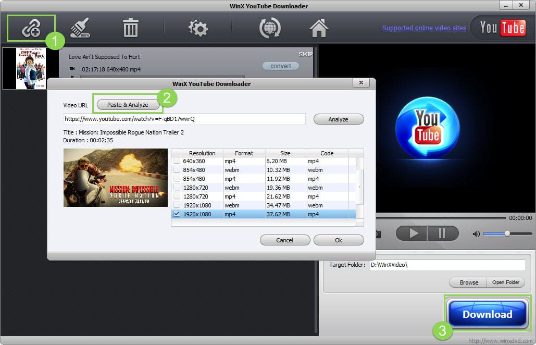
Task: Open Supported online video sites link
Action: coord(424,28)
